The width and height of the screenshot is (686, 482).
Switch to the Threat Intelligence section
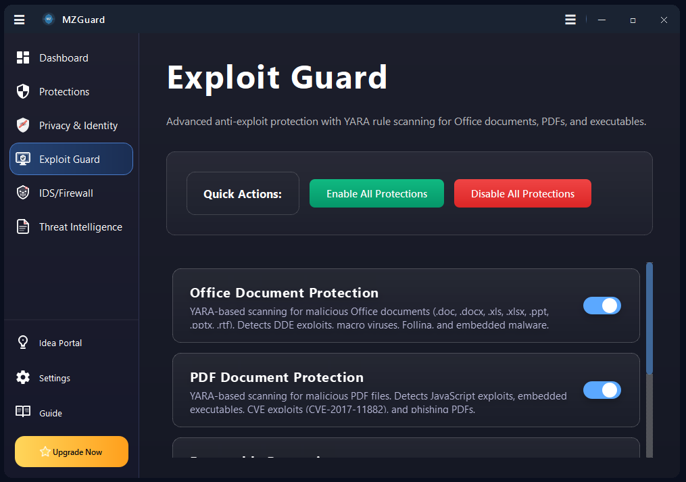[80, 226]
